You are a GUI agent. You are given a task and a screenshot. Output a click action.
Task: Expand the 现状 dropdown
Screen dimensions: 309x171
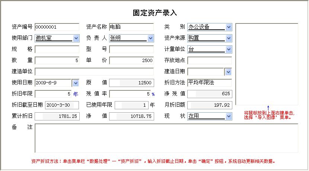(x=229, y=116)
